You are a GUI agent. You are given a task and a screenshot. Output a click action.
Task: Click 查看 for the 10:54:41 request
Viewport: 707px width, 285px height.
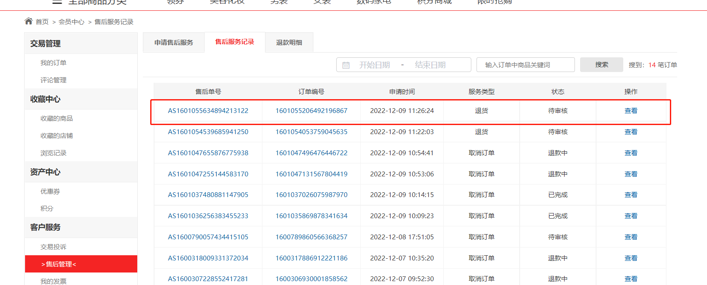point(631,153)
